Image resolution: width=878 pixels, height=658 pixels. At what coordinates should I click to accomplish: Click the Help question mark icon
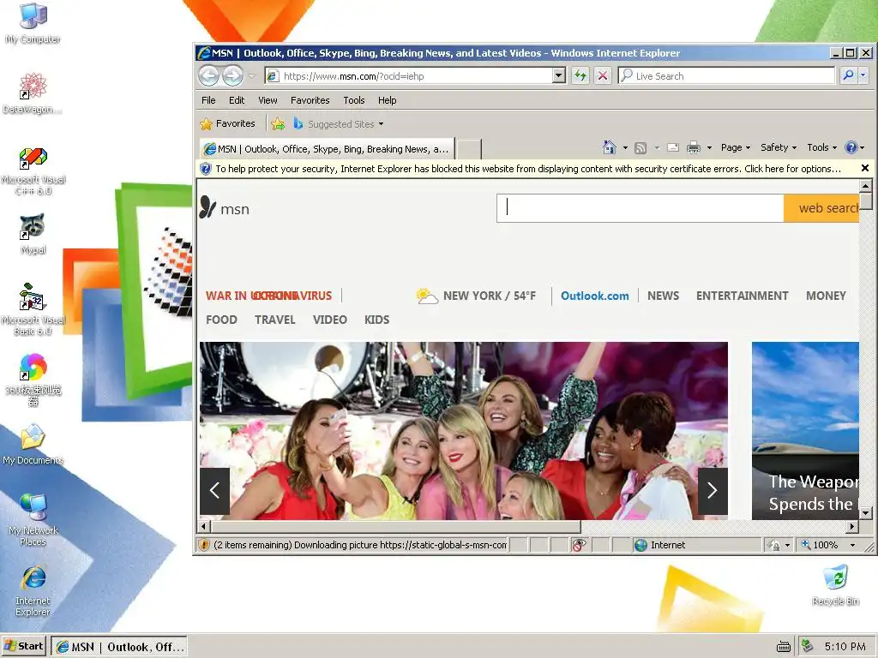point(851,147)
